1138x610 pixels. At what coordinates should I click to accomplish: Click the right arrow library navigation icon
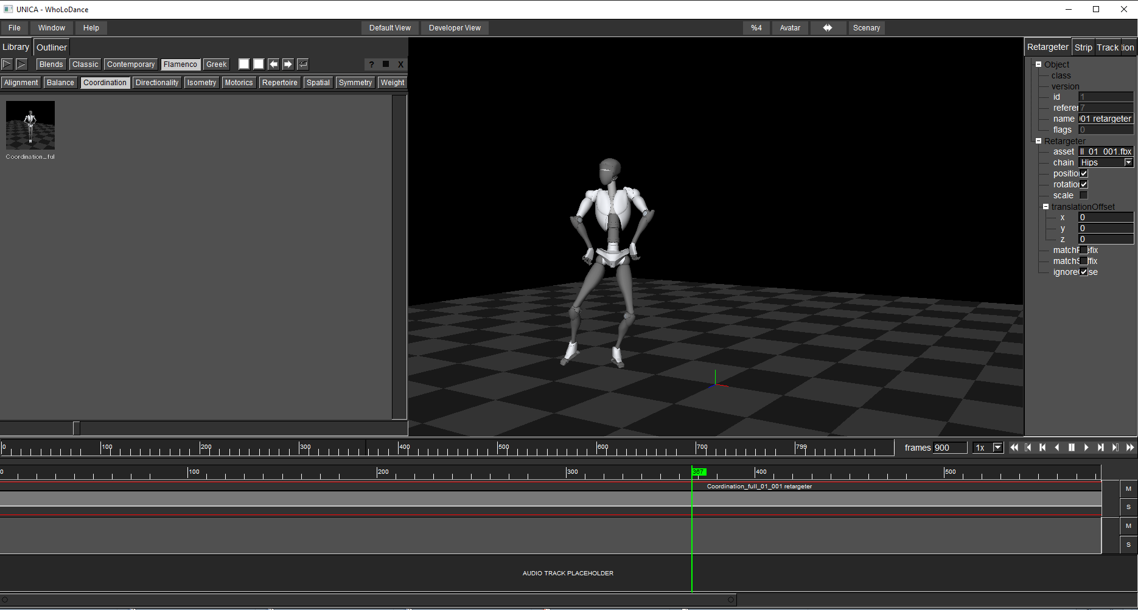[x=288, y=64]
